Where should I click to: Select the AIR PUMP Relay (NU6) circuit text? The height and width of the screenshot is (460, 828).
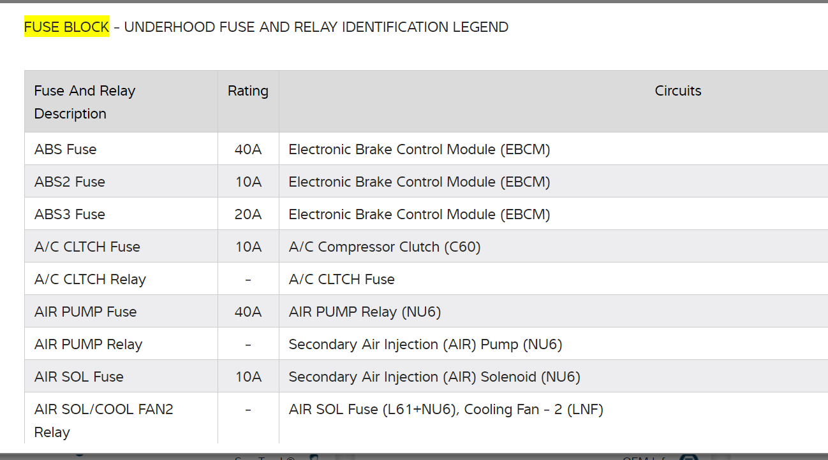(x=364, y=312)
